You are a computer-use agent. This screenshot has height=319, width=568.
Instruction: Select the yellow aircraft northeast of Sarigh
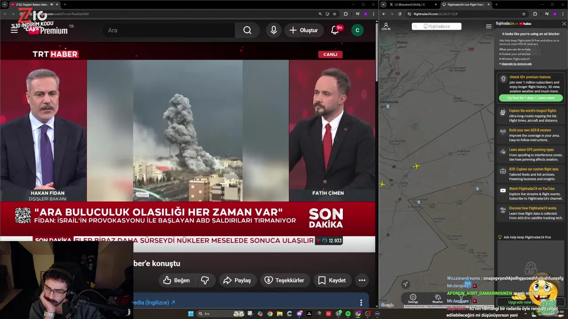coord(416,166)
